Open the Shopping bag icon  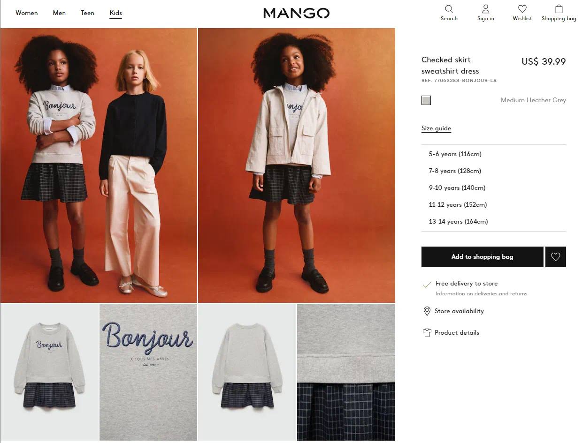559,9
